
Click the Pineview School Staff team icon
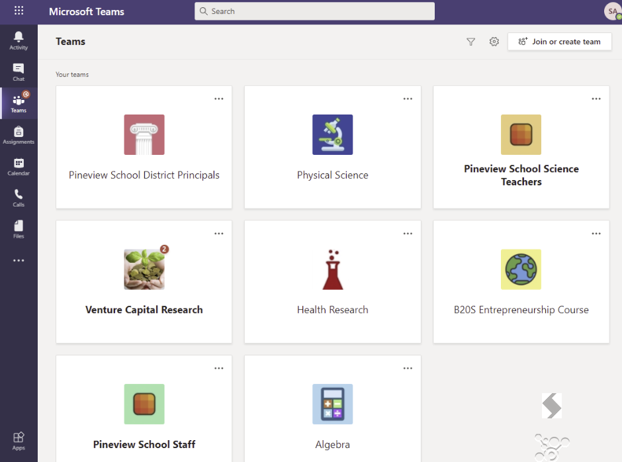[144, 404]
